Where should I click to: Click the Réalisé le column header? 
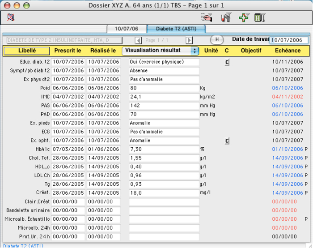103,51
